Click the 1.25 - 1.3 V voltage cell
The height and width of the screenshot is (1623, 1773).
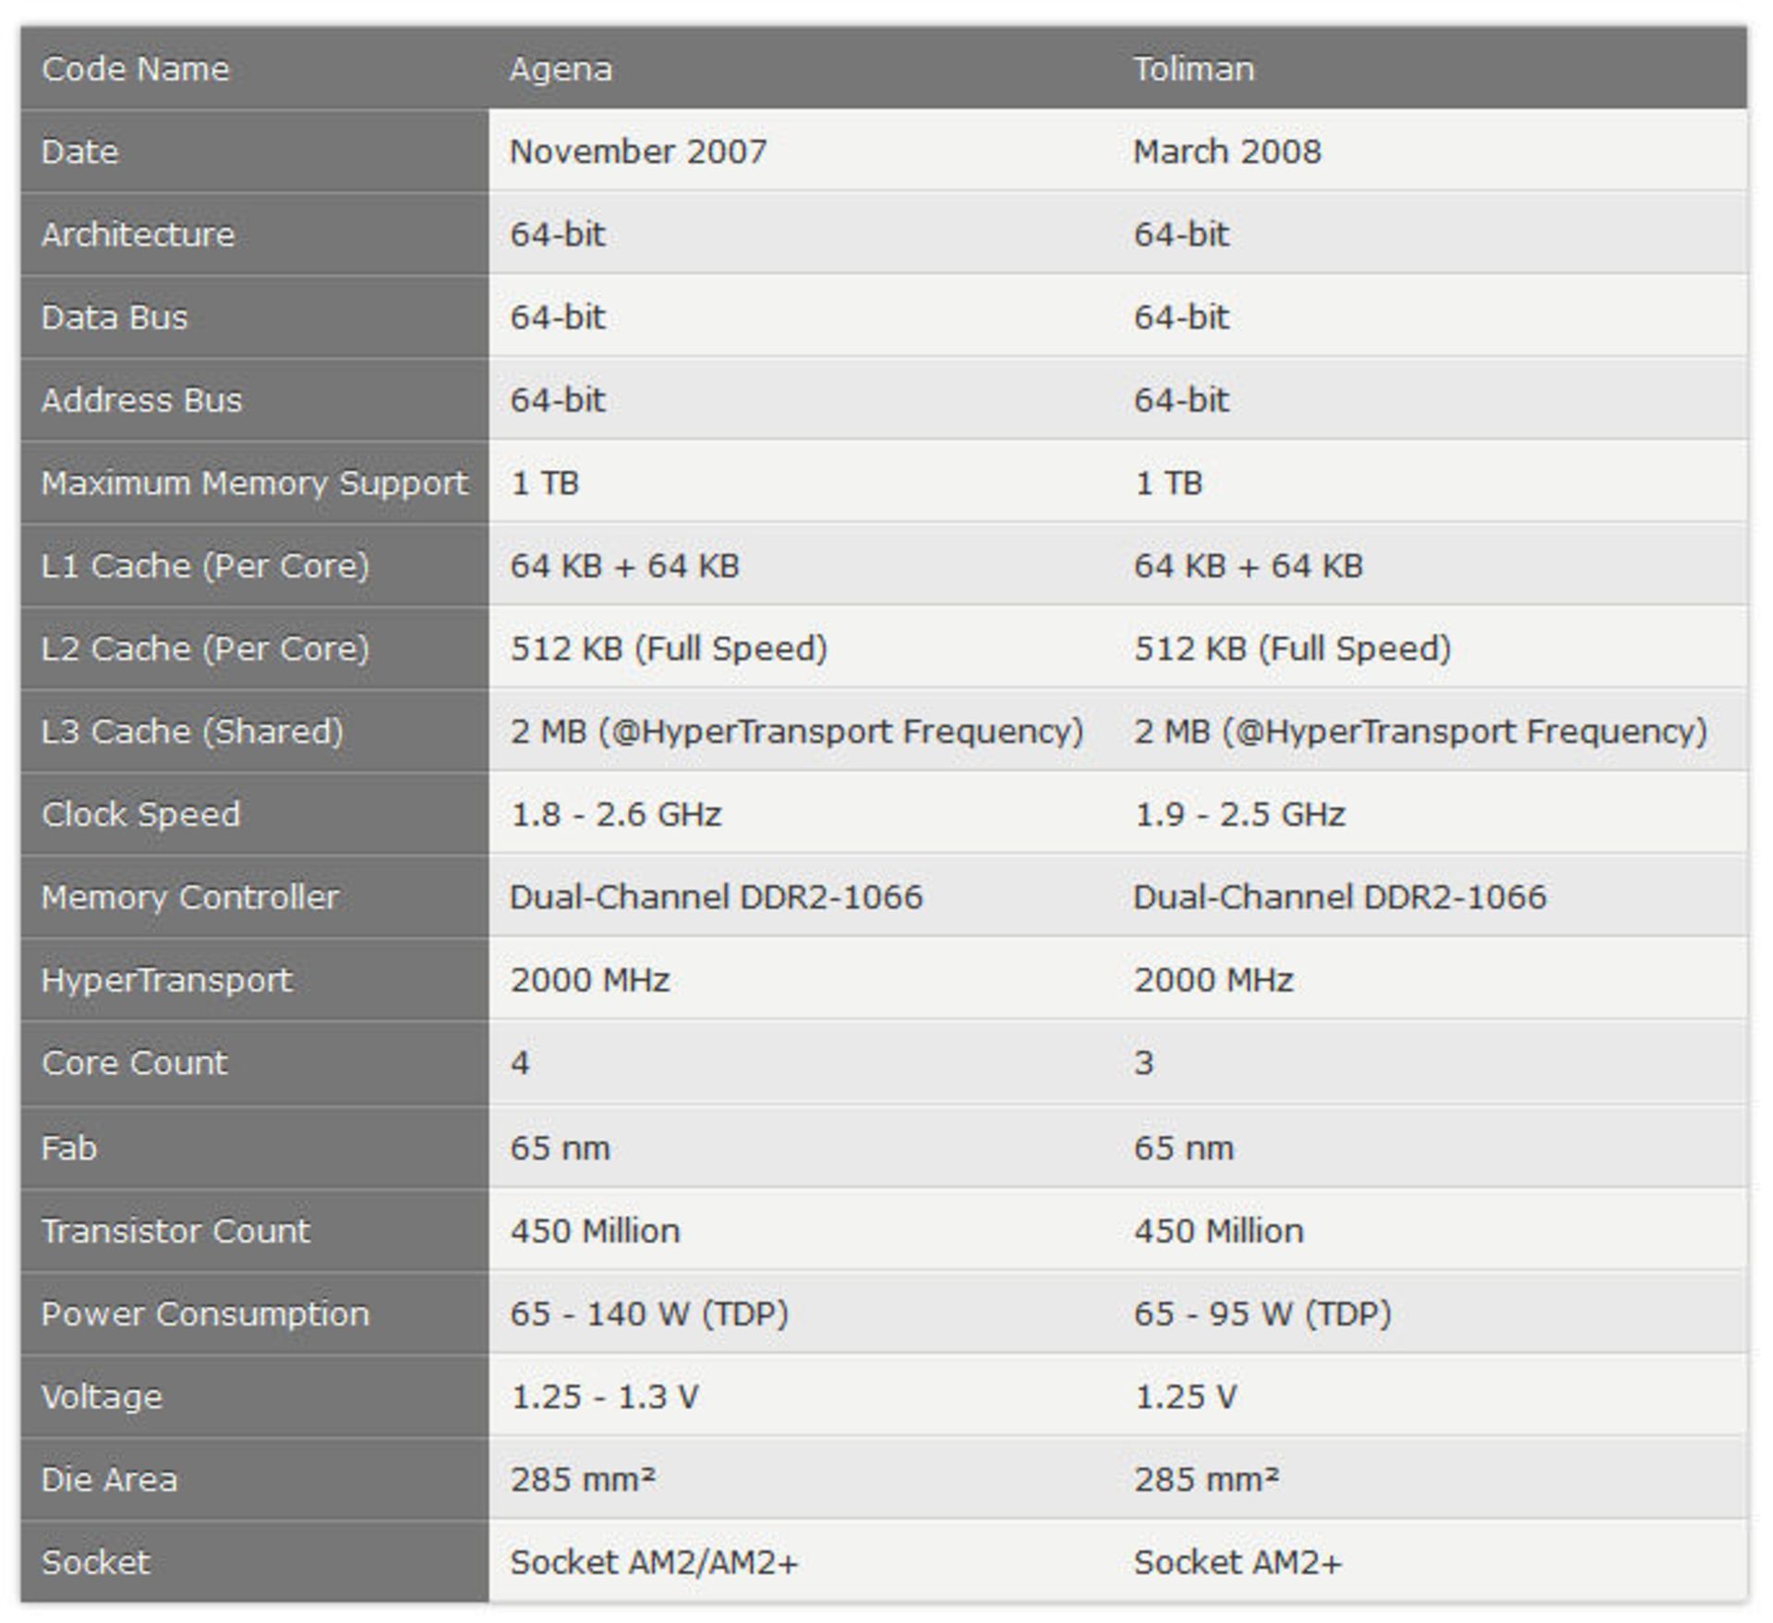click(x=605, y=1397)
